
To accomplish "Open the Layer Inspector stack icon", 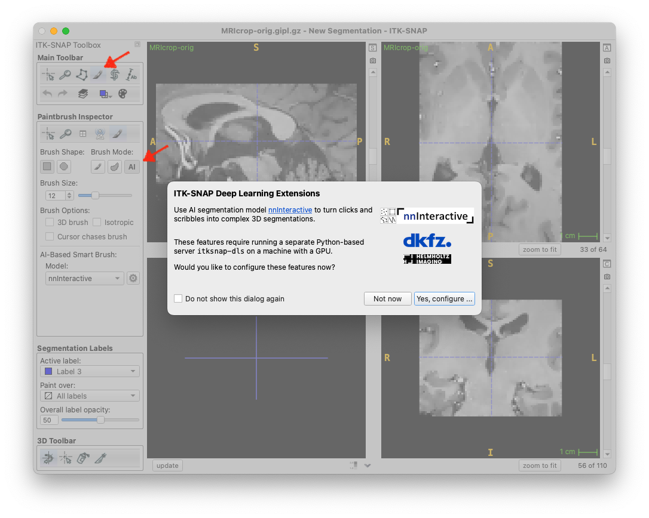I will (x=83, y=94).
